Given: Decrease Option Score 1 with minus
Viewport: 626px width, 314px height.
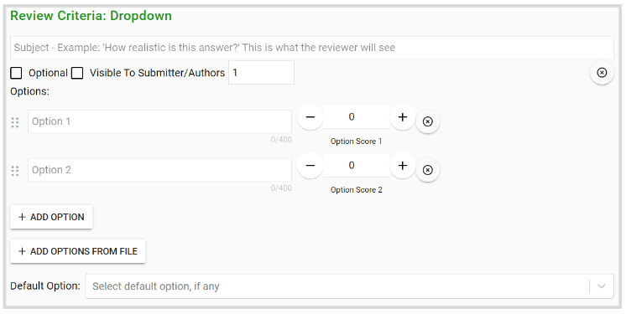Looking at the screenshot, I should point(310,117).
